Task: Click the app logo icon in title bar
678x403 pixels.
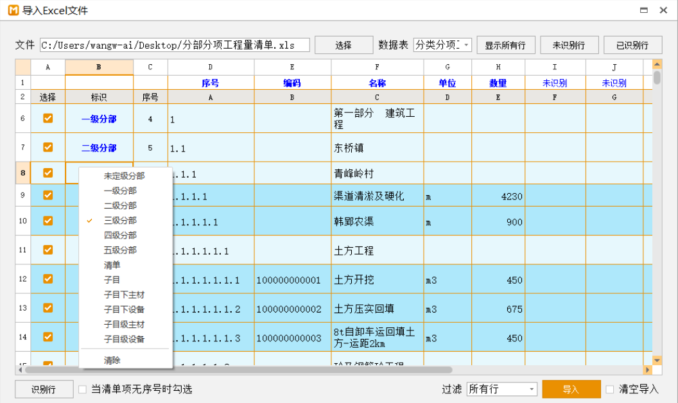Action: tap(13, 10)
